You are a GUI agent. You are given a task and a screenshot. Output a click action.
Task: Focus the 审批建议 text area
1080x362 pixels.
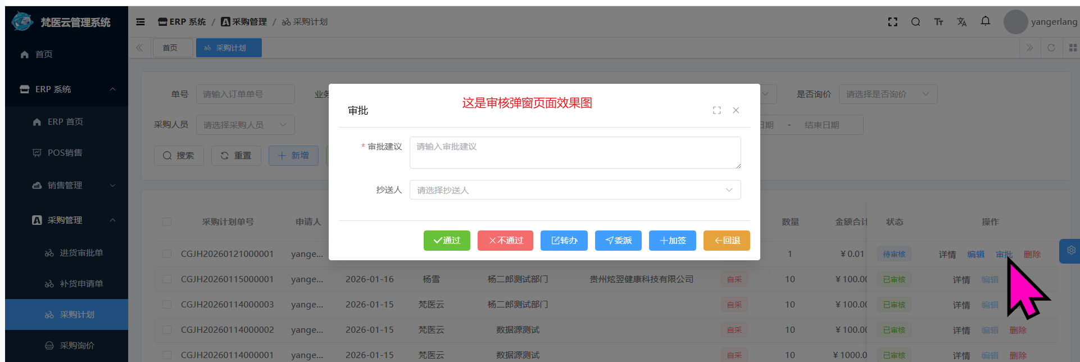pos(575,152)
